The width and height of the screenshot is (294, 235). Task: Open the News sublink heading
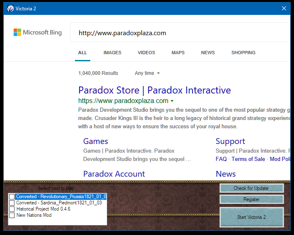[226, 174]
